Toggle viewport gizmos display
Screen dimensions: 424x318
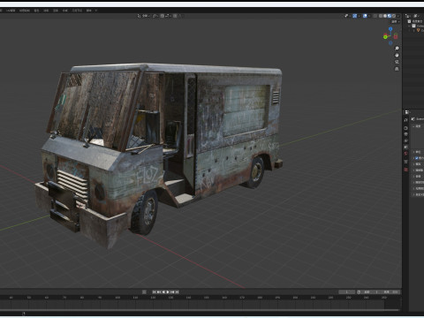[355, 16]
